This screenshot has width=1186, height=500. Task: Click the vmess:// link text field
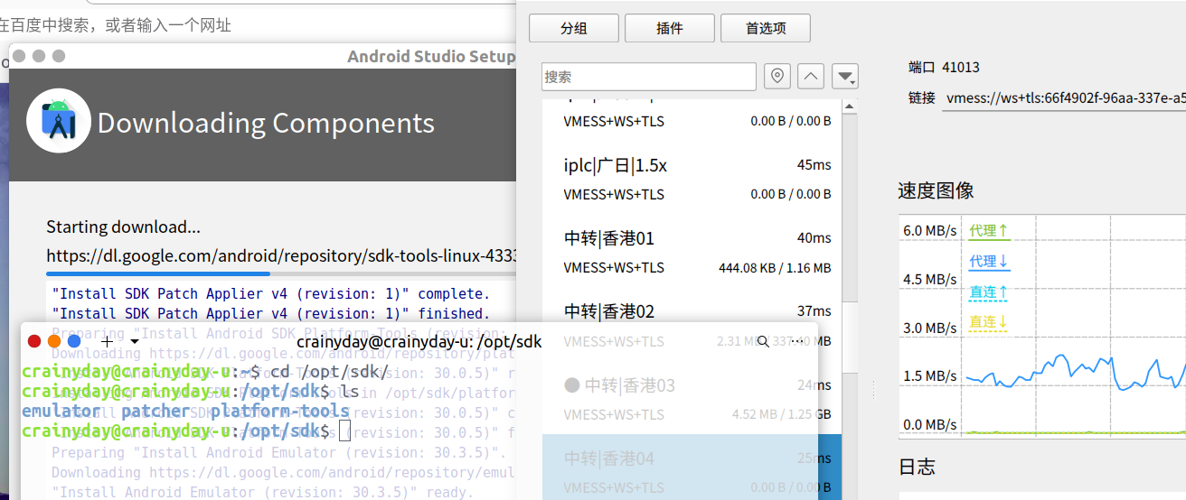pos(1064,97)
